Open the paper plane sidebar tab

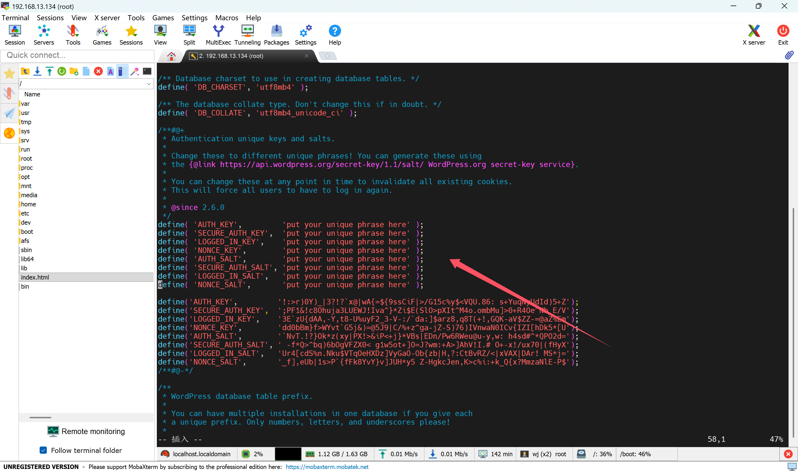click(9, 113)
